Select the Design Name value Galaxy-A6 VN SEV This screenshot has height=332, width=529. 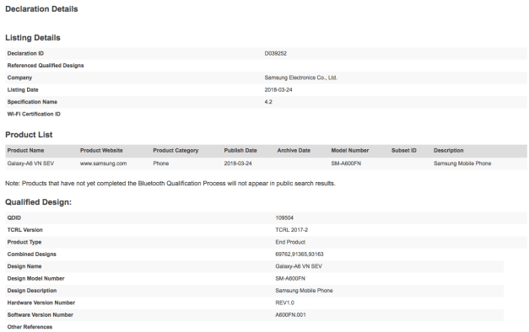(299, 266)
